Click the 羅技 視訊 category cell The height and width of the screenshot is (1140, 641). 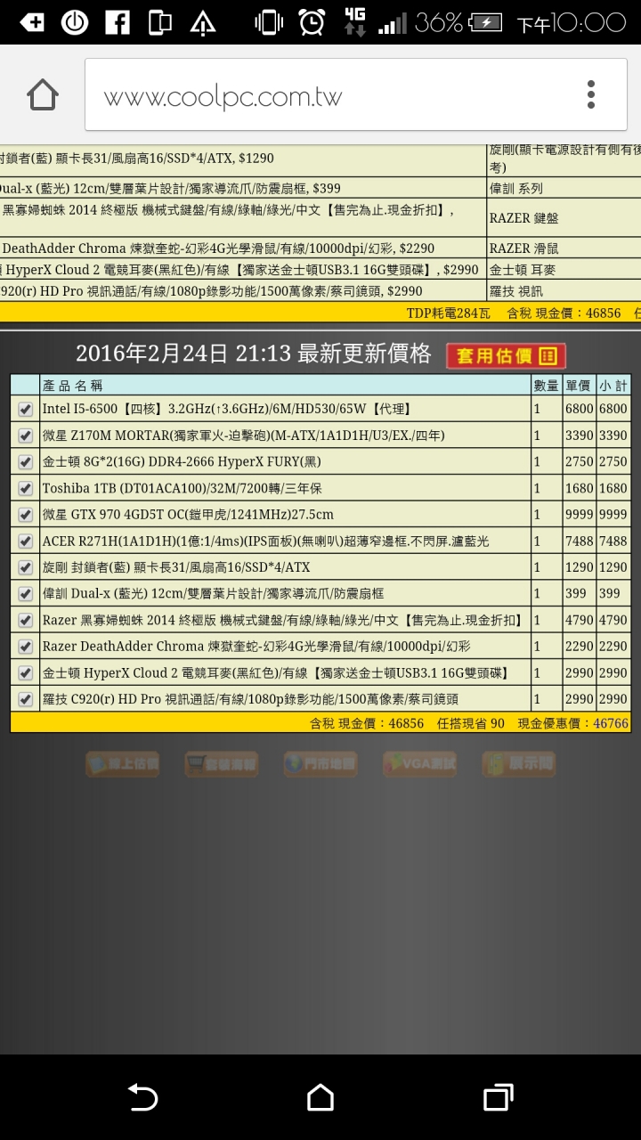[516, 291]
